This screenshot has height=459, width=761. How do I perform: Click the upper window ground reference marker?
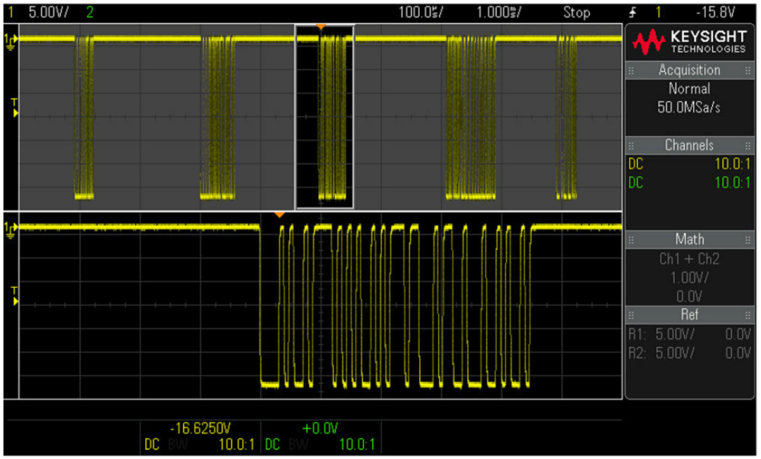coord(10,41)
